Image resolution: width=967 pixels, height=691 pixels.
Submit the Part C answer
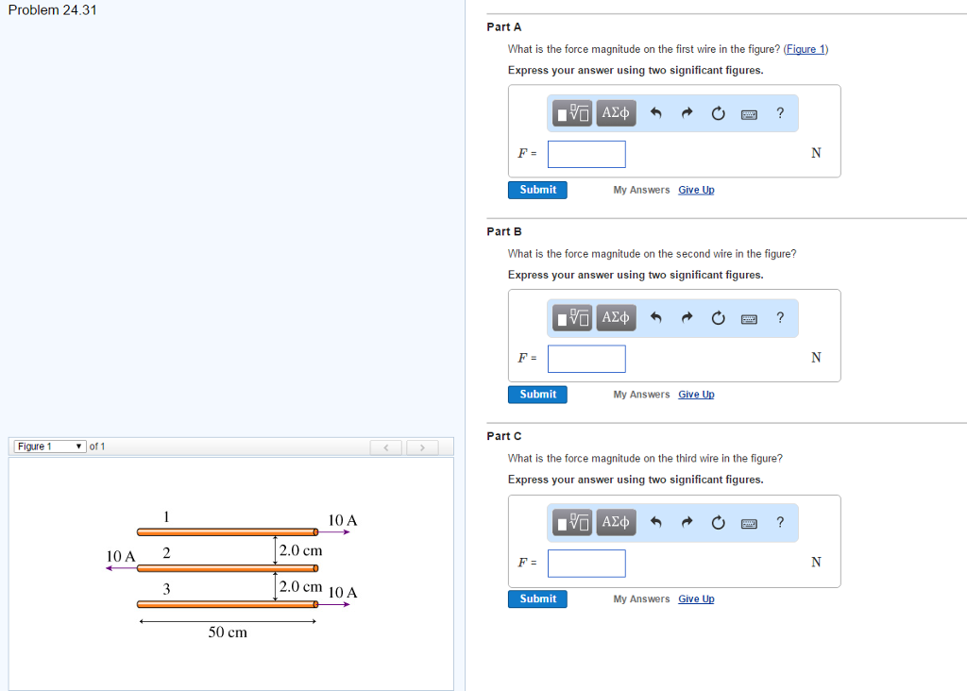(x=536, y=598)
